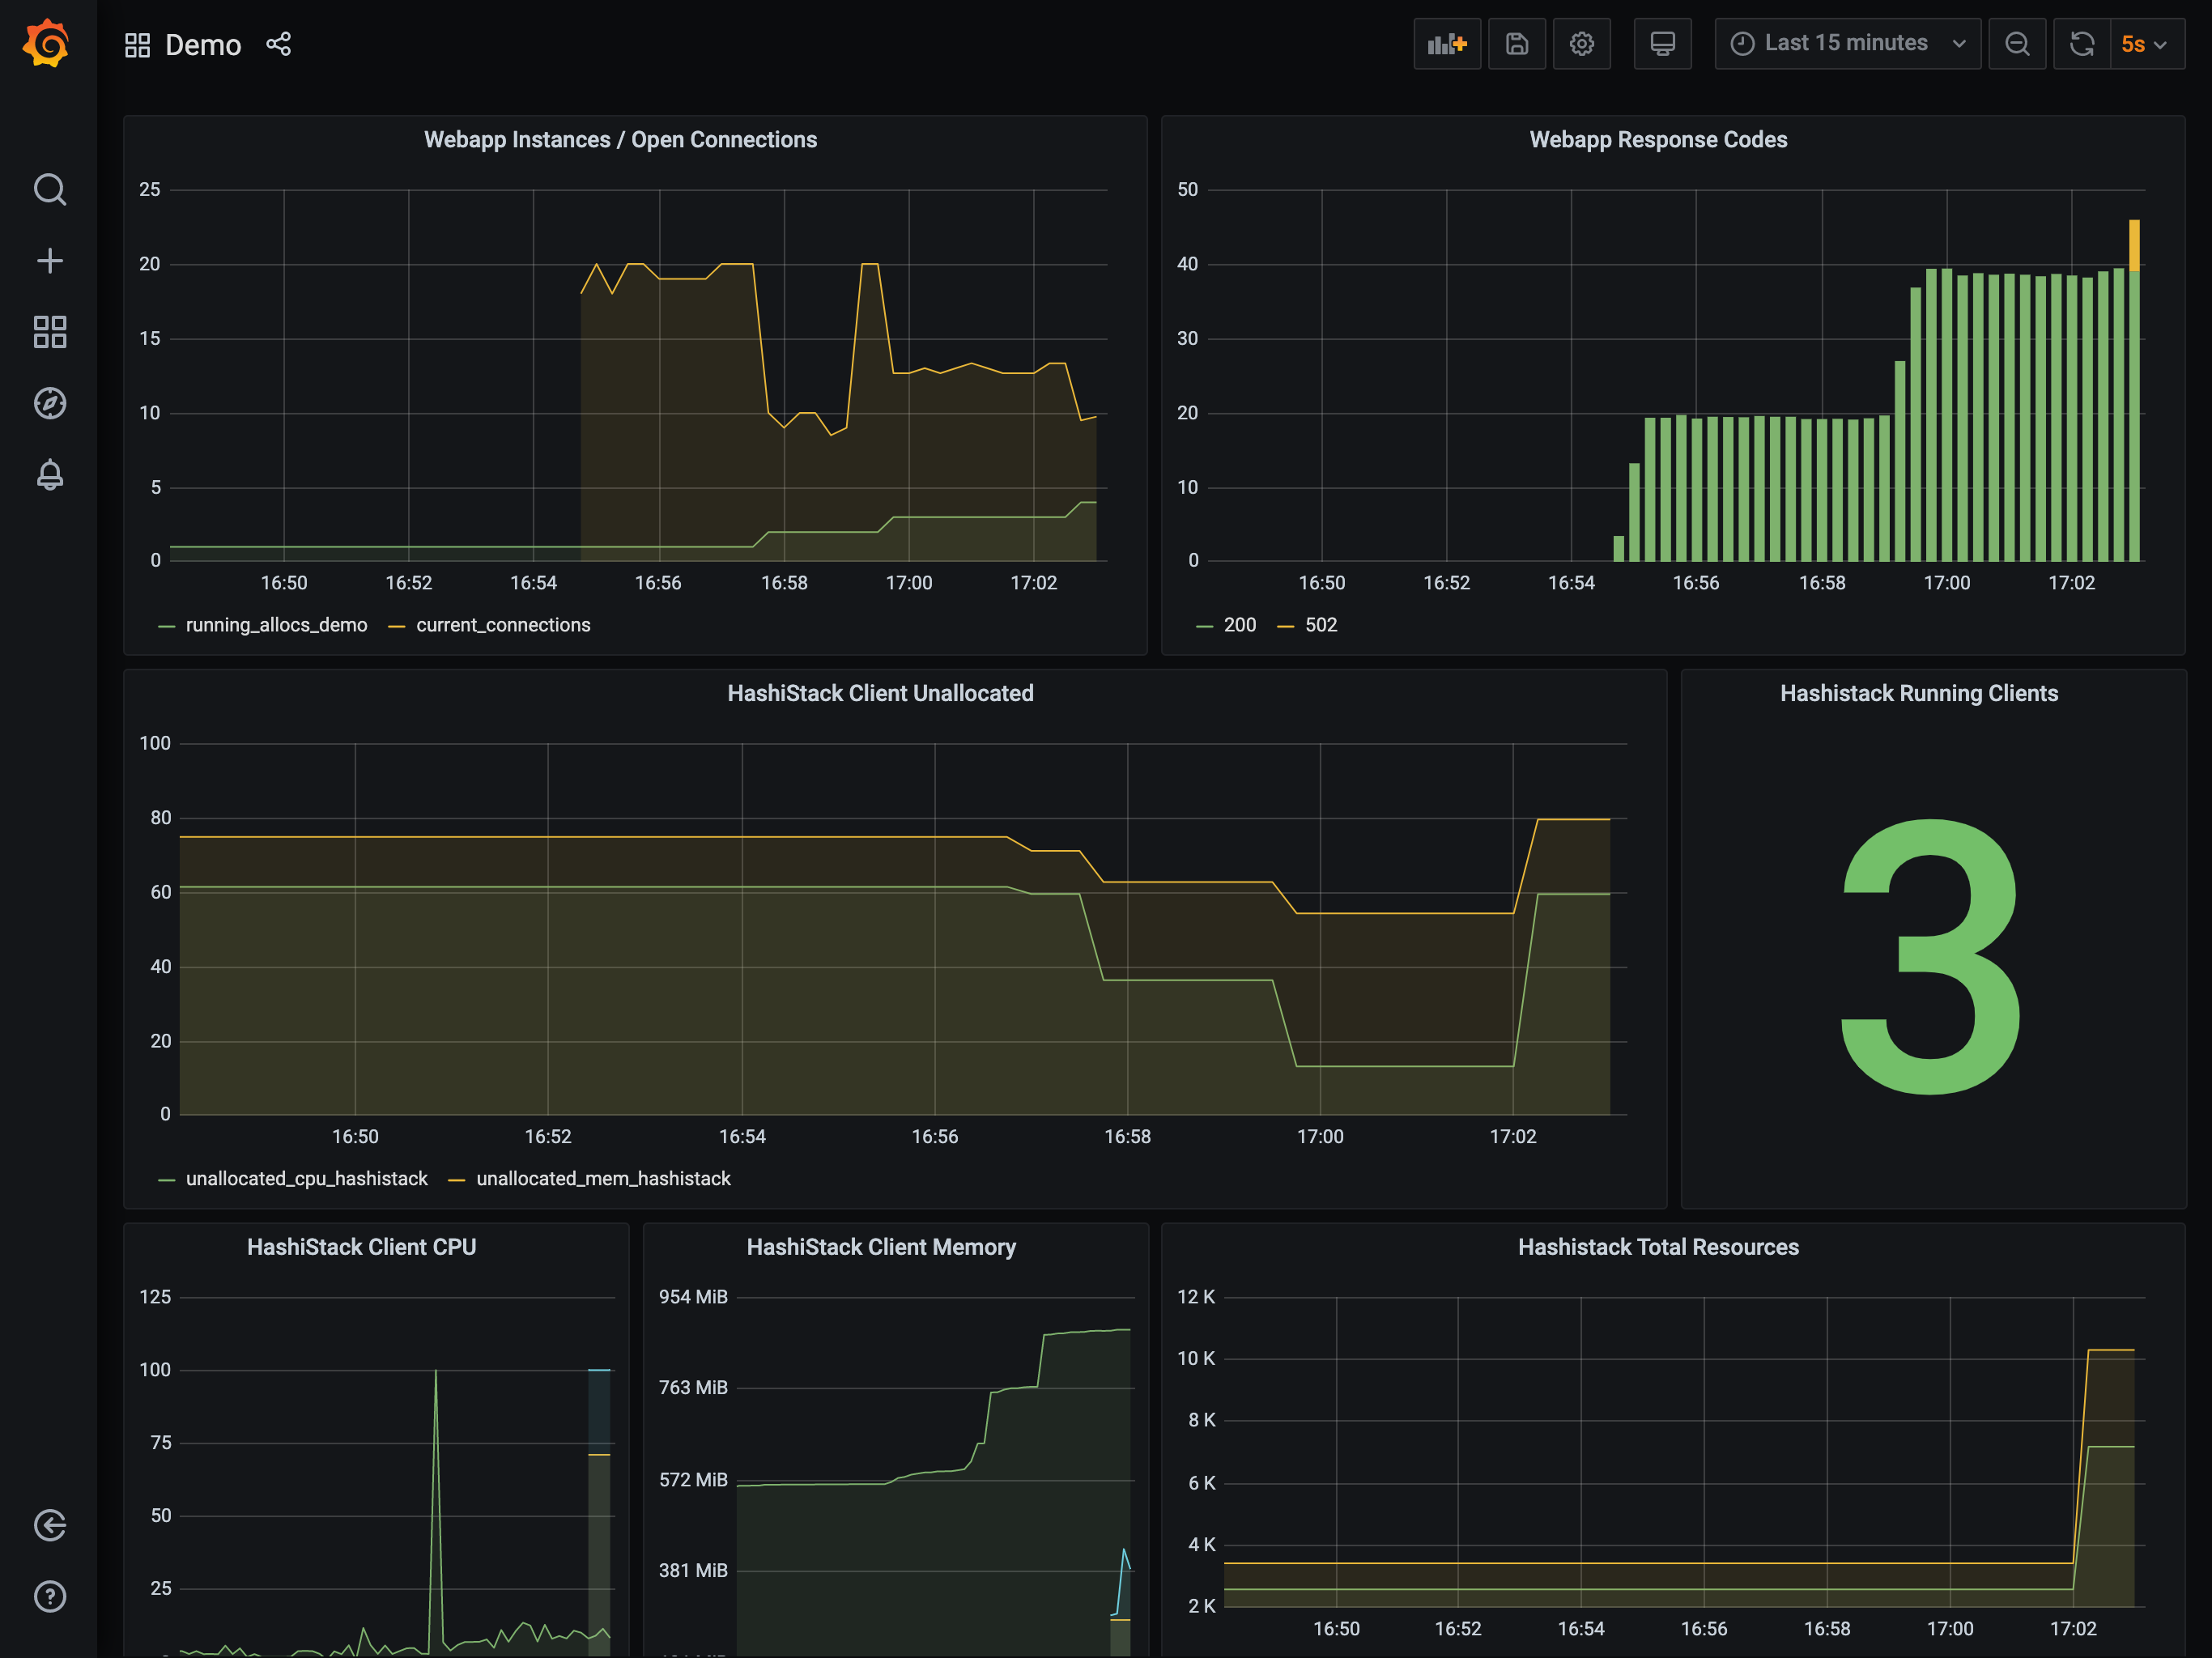The height and width of the screenshot is (1658, 2212).
Task: Share the Demo dashboard
Action: coord(279,44)
